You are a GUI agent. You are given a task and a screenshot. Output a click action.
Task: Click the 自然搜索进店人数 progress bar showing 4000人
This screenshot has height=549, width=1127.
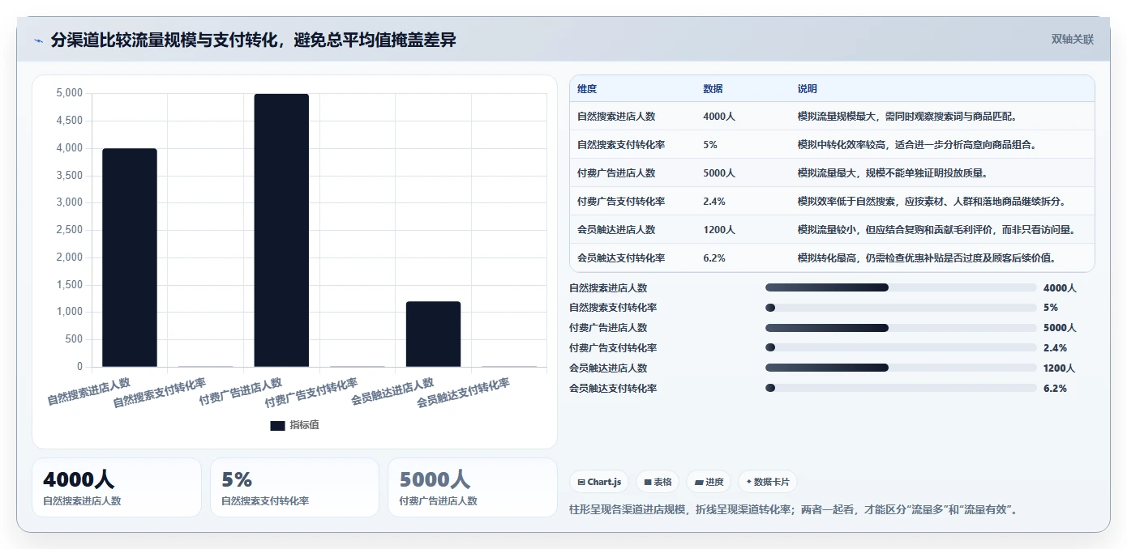[x=901, y=287]
